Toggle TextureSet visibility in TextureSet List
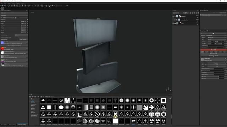This screenshot has width=227, height=127. pos(201,15)
